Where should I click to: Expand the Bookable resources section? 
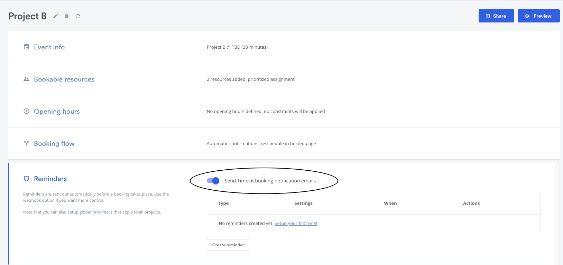tap(284, 79)
